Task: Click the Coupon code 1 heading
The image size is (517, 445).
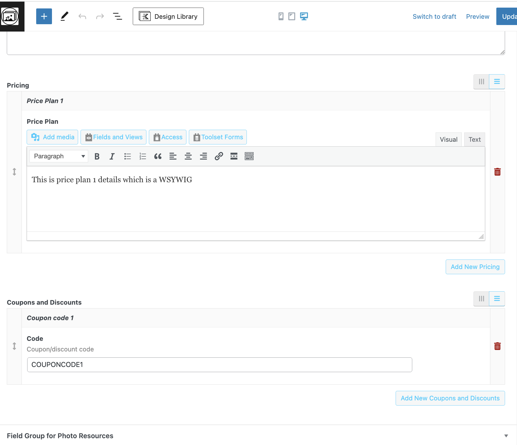Action: click(x=50, y=318)
